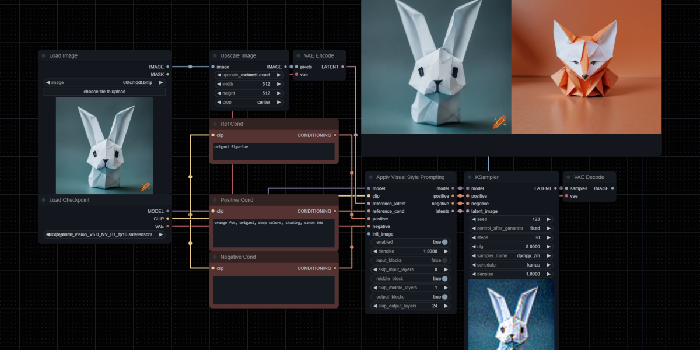Screen dimensions: 700x350
Task: Open the control_after_generate selector set to fixed
Action: [511, 229]
